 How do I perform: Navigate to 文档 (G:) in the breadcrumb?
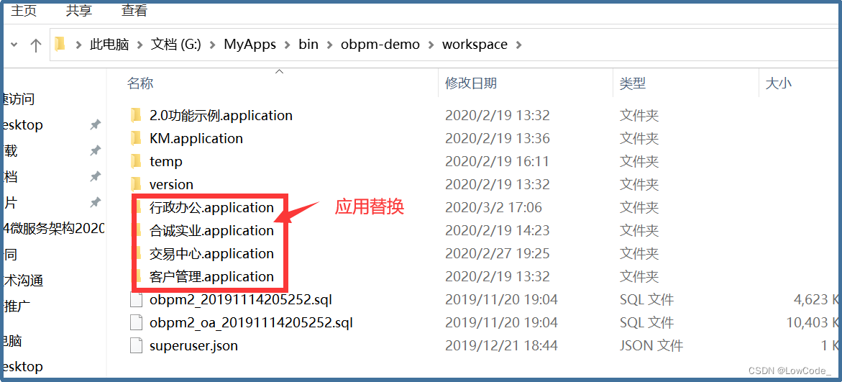(x=176, y=44)
